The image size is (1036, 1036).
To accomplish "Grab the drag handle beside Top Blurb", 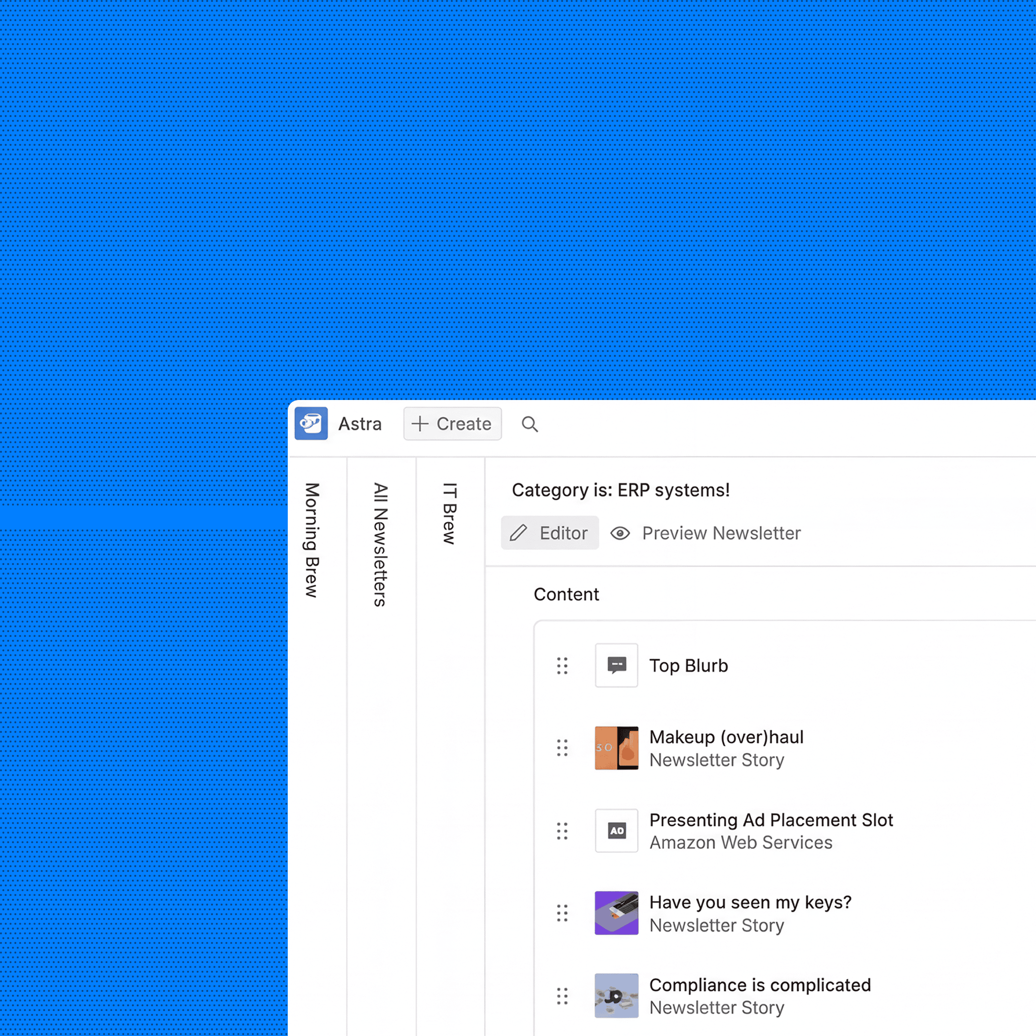I will [562, 665].
